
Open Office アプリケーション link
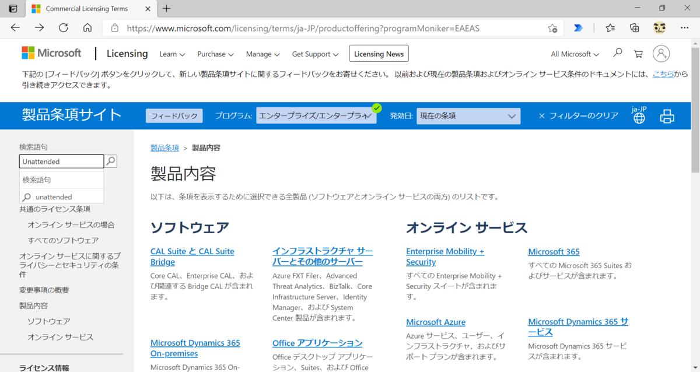tap(317, 343)
